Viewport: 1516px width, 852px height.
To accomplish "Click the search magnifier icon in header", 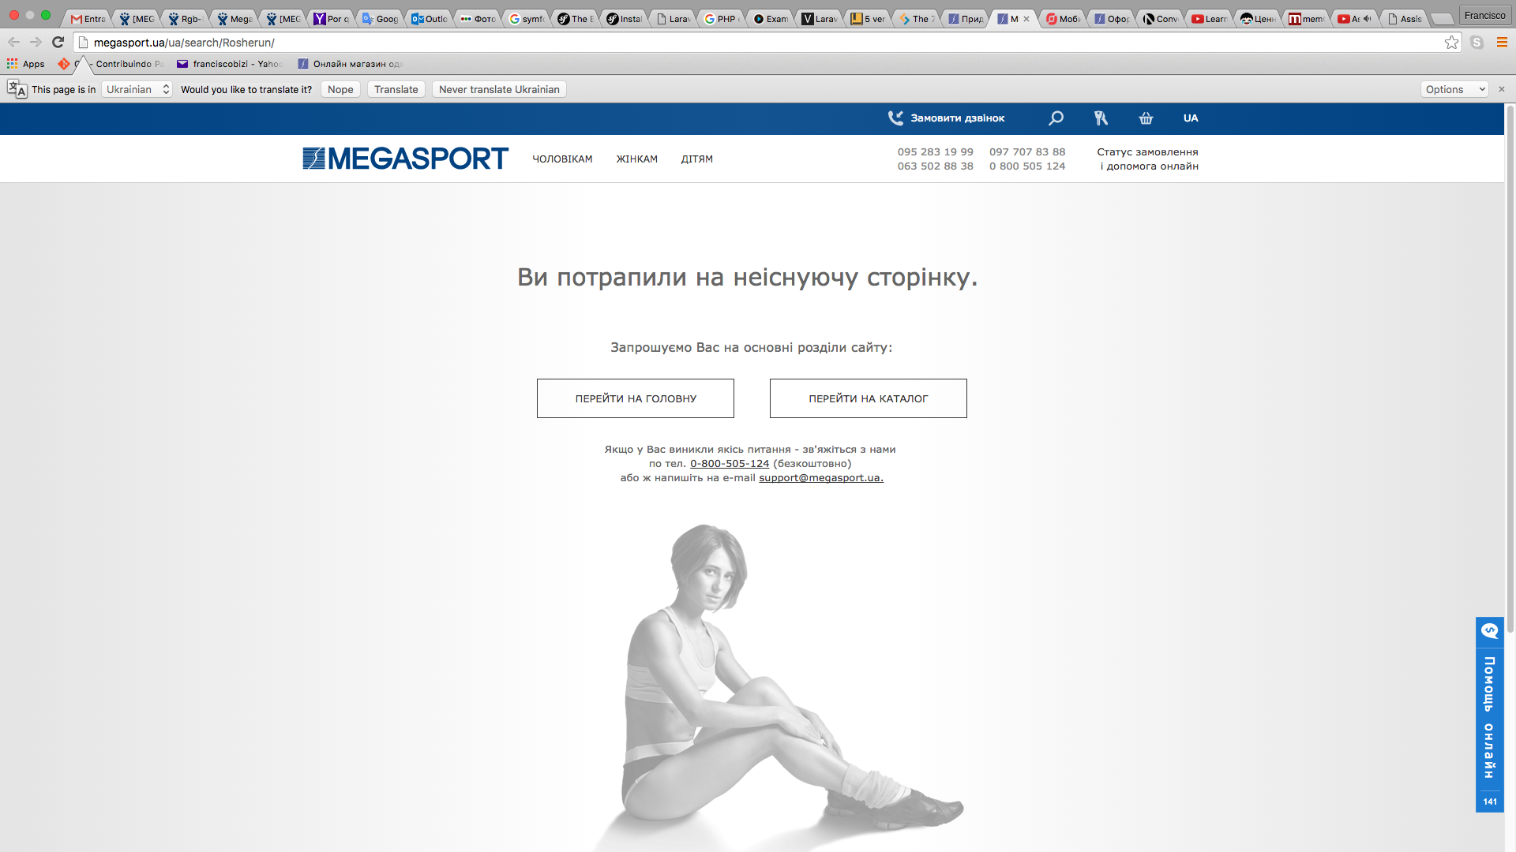I will coord(1056,118).
